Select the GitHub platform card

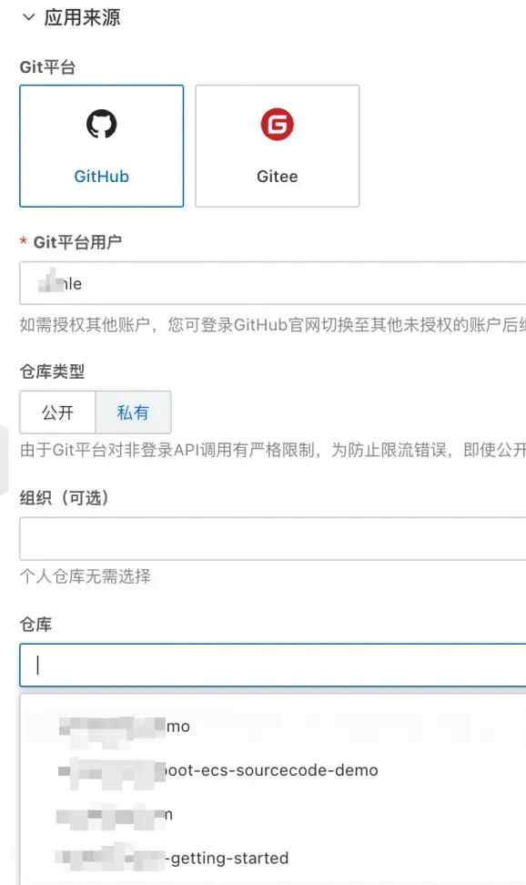pos(102,147)
